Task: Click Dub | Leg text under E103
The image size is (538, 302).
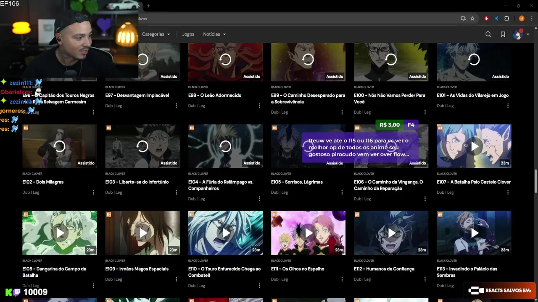Action: click(113, 193)
